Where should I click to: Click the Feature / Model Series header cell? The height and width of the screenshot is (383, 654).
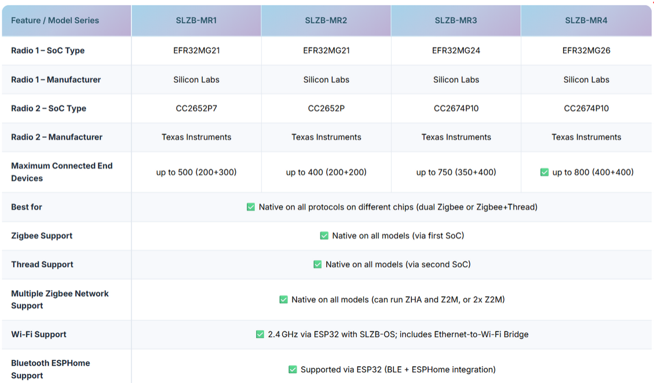(x=55, y=20)
